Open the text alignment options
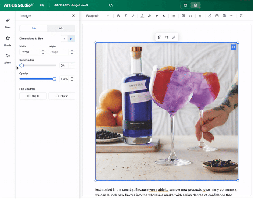The image size is (253, 199). tap(200, 16)
